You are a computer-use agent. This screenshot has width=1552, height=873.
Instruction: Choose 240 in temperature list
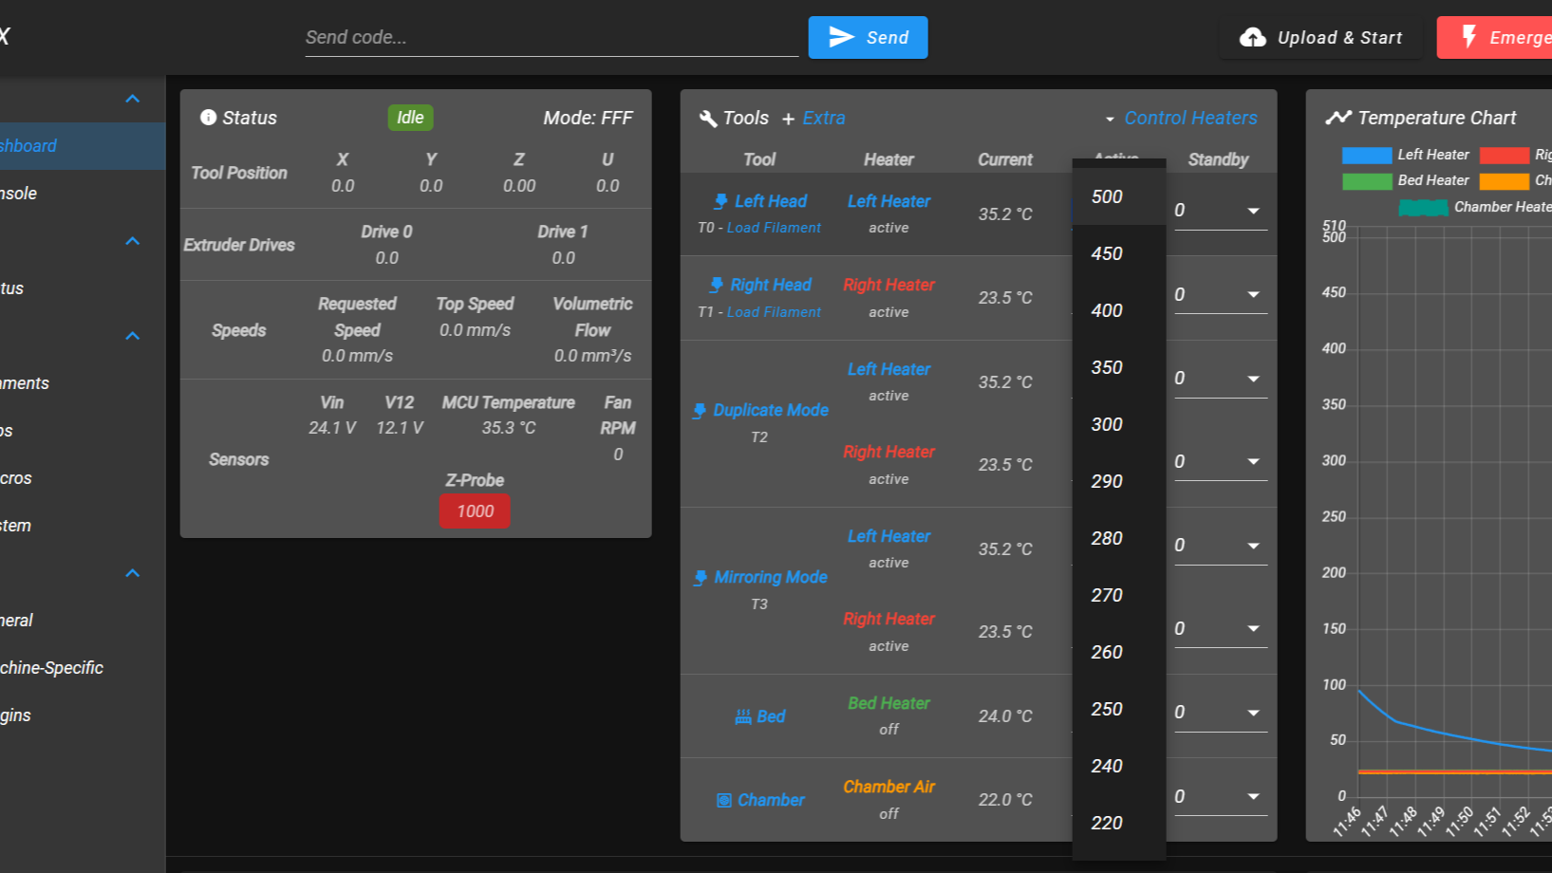click(x=1119, y=766)
